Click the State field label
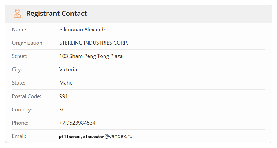Viewport: 277px width, 148px height. point(18,83)
